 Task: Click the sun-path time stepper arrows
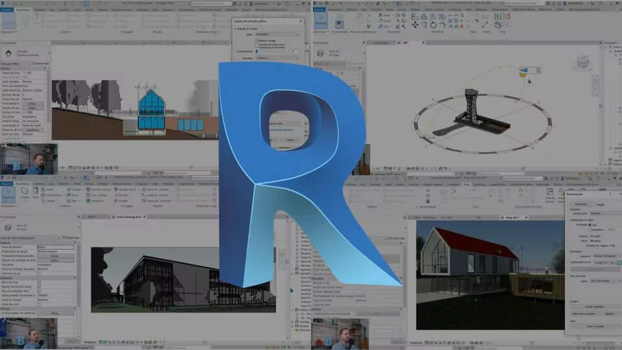pyautogui.click(x=538, y=70)
